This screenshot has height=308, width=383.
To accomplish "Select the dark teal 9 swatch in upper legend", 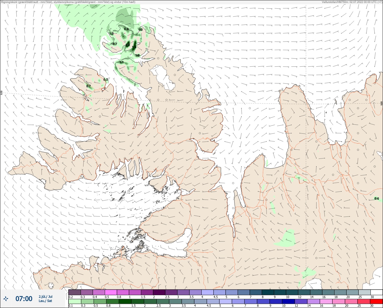I will tap(280, 292).
